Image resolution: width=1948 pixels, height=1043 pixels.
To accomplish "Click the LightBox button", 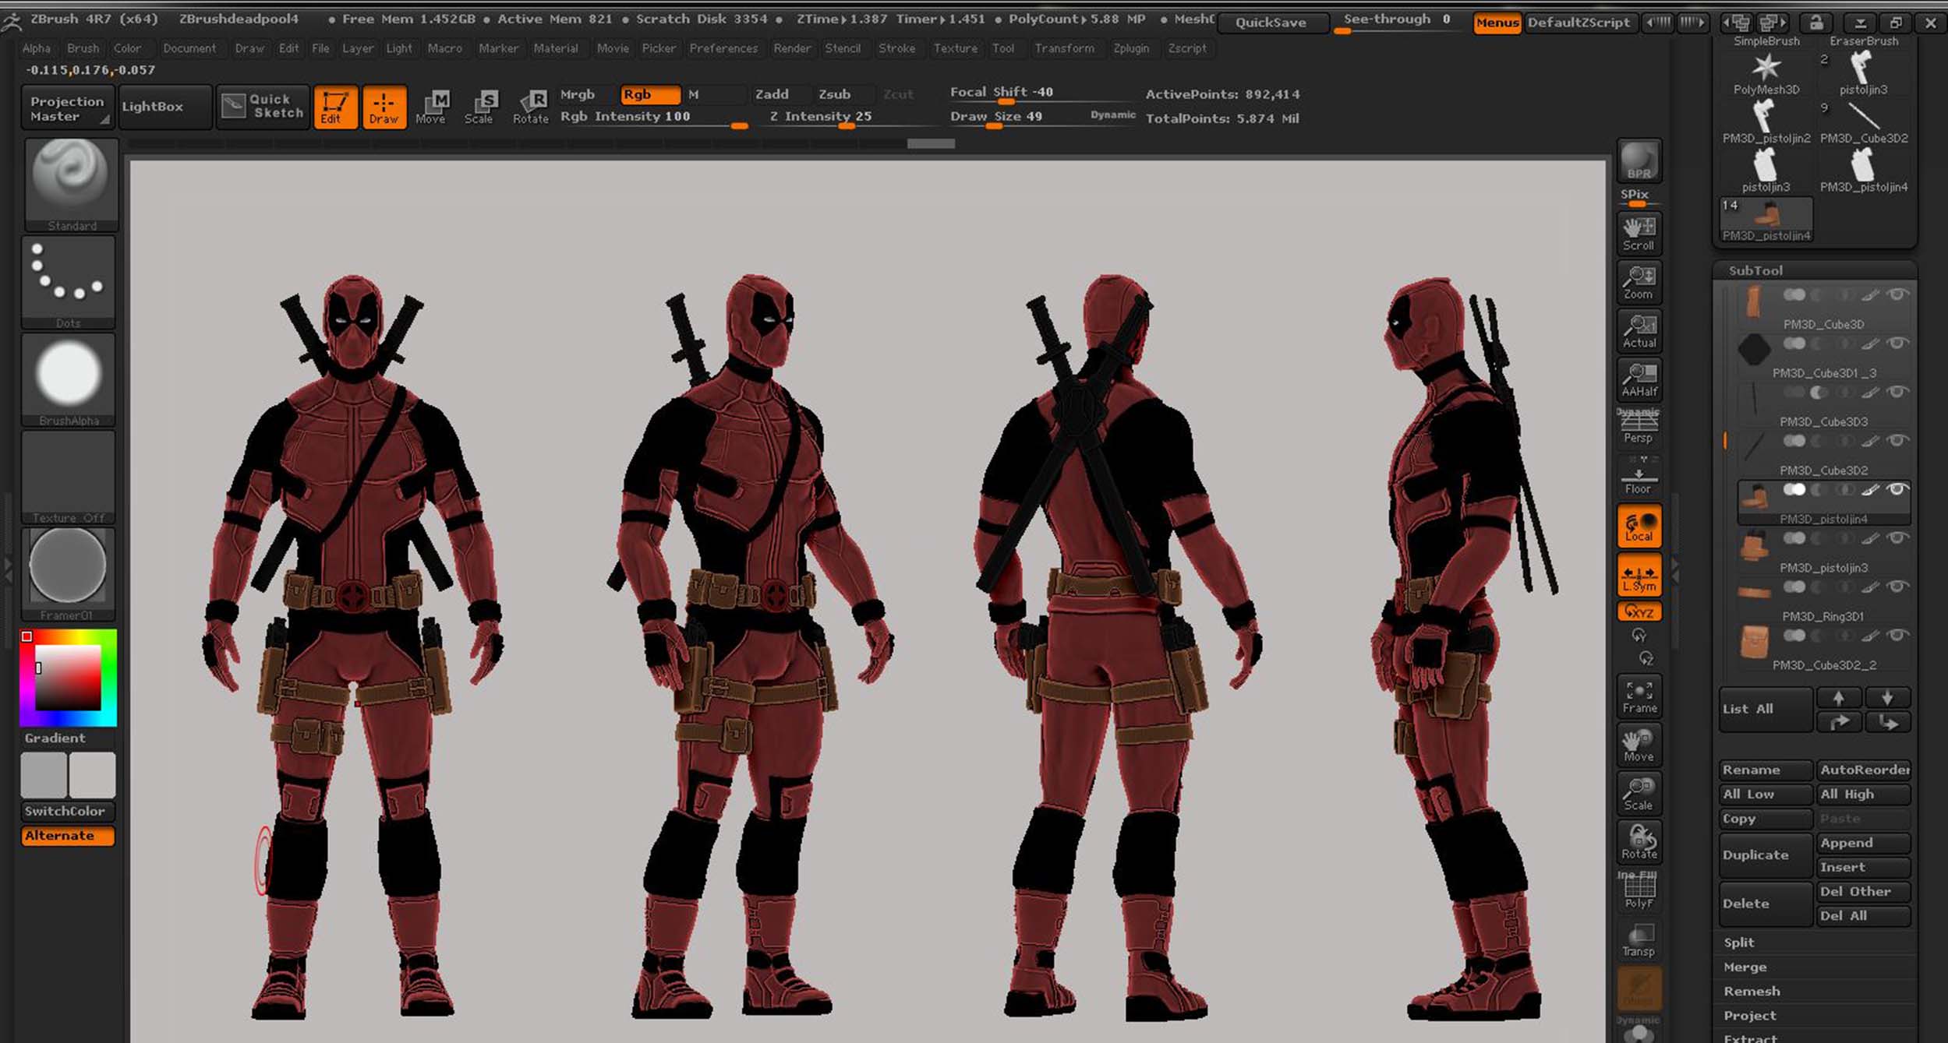I will point(164,107).
